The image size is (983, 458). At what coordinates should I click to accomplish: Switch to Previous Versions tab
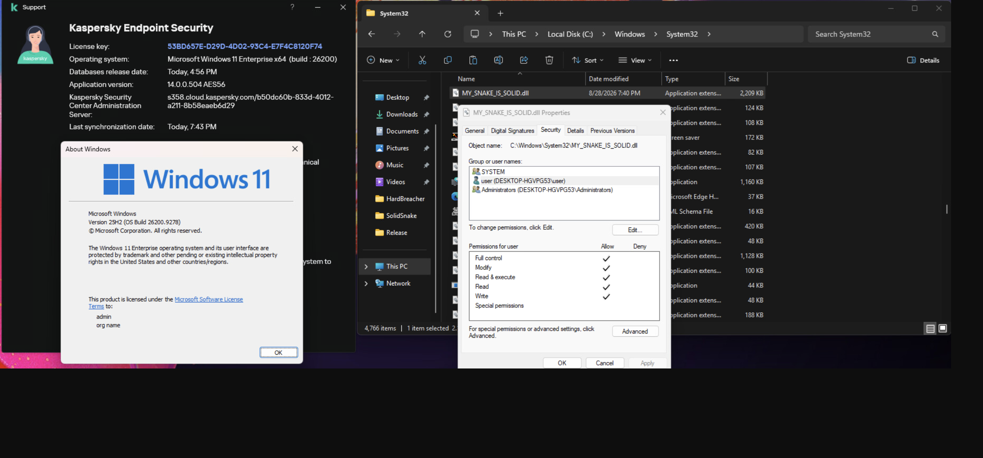tap(612, 131)
